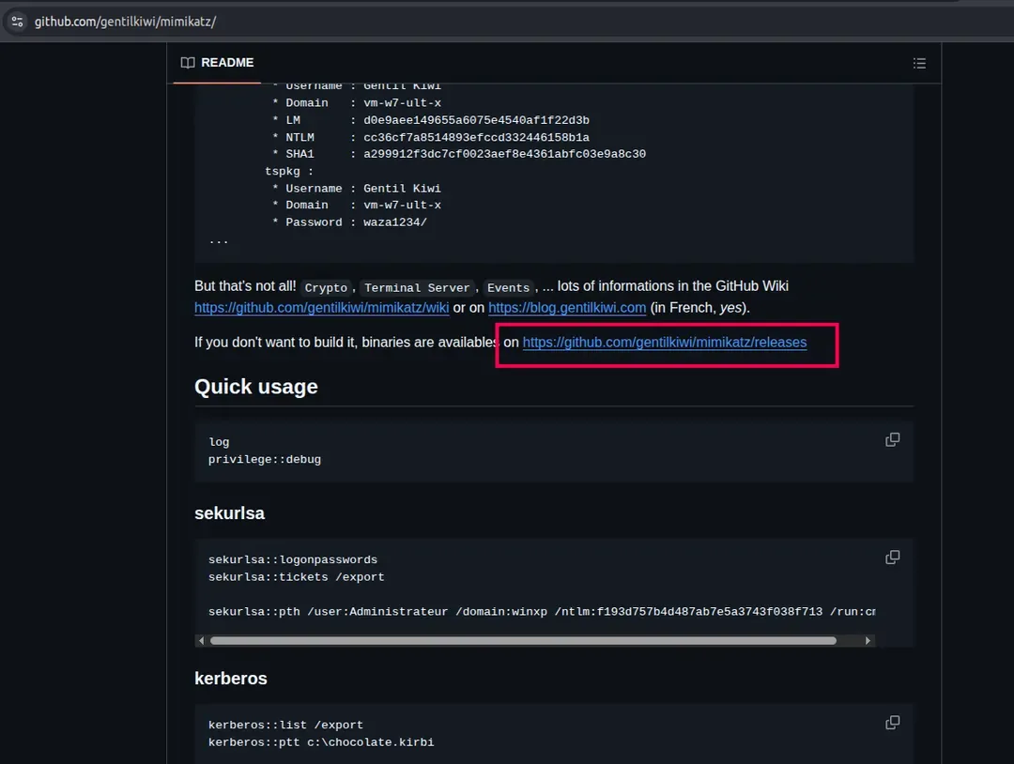Click the kerberos heading
The image size is (1014, 764).
(x=231, y=679)
